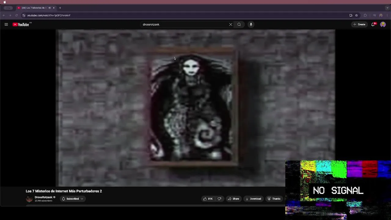This screenshot has height=220, width=391.
Task: Open DrossRotzank channel avatar
Action: click(x=29, y=199)
